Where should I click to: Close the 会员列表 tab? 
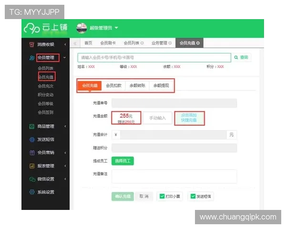(x=142, y=43)
